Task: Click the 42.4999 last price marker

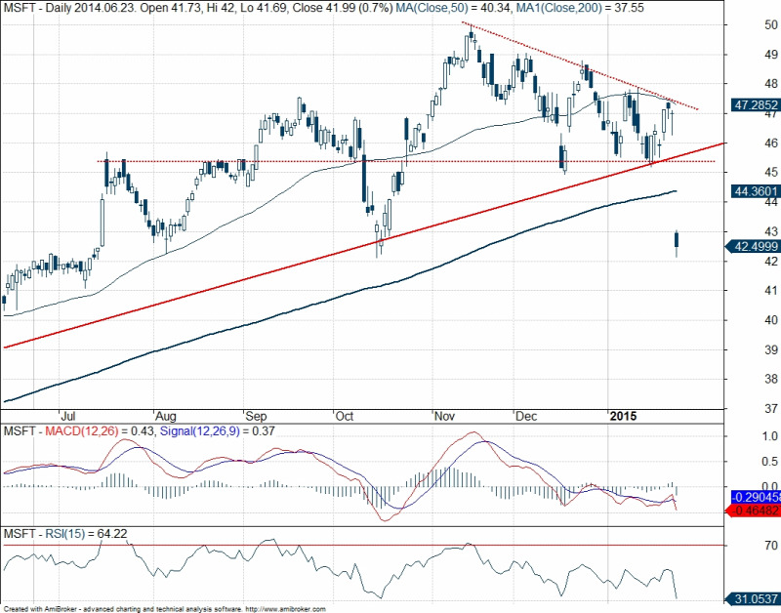Action: point(752,247)
